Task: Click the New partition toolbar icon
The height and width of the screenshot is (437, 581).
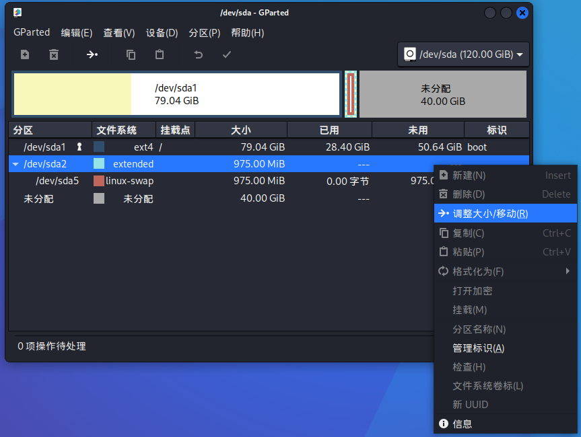Action: (x=25, y=54)
